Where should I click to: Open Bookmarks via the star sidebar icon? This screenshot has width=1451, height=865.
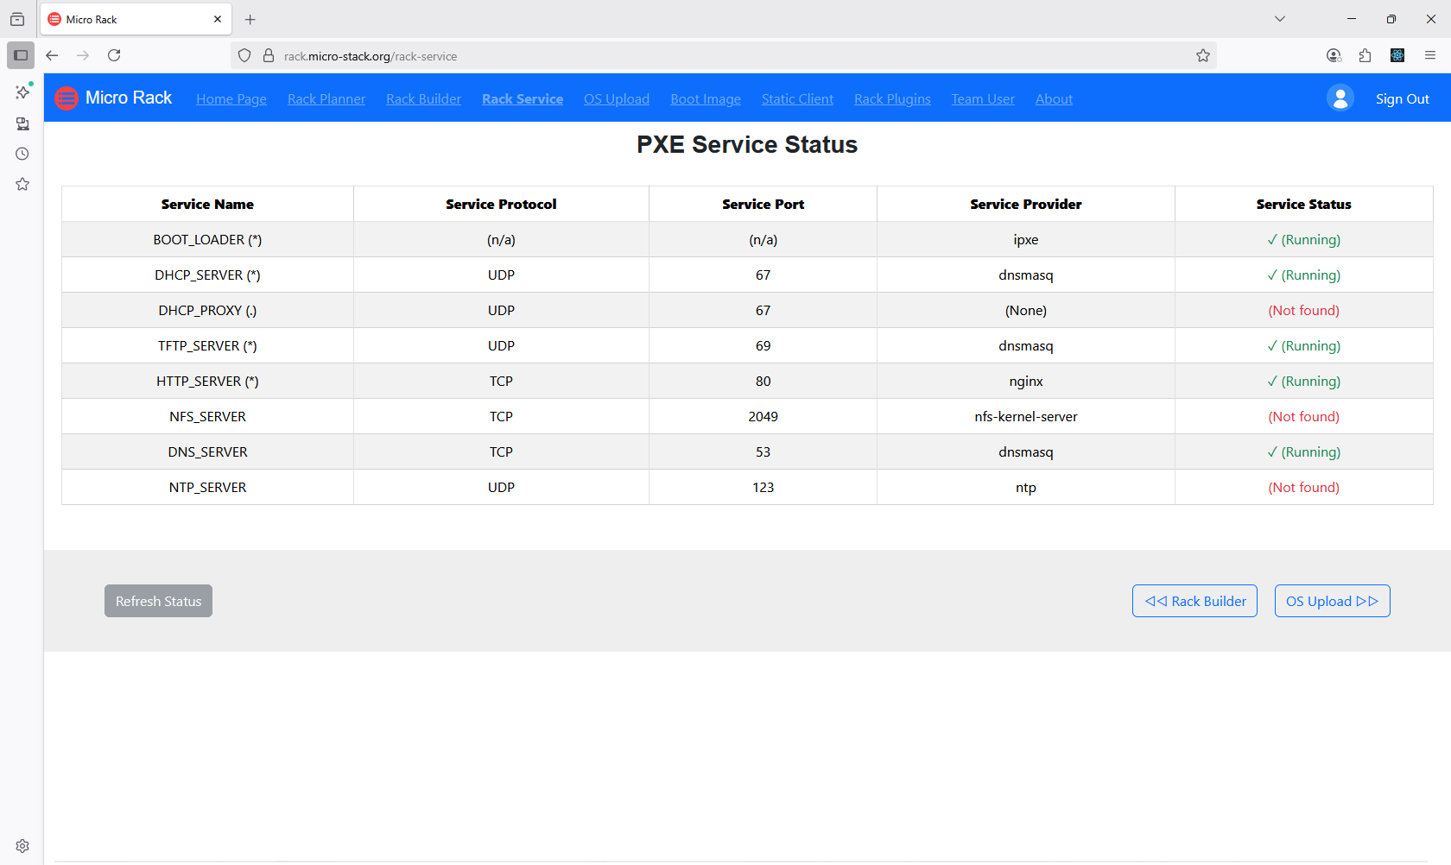coord(22,183)
